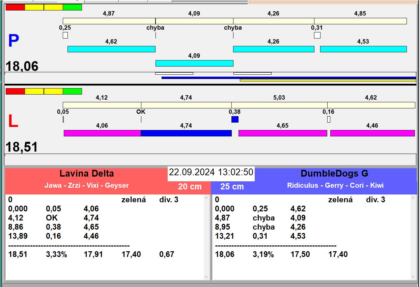Click the long yellow bar in lane P

pyautogui.click(x=328, y=80)
